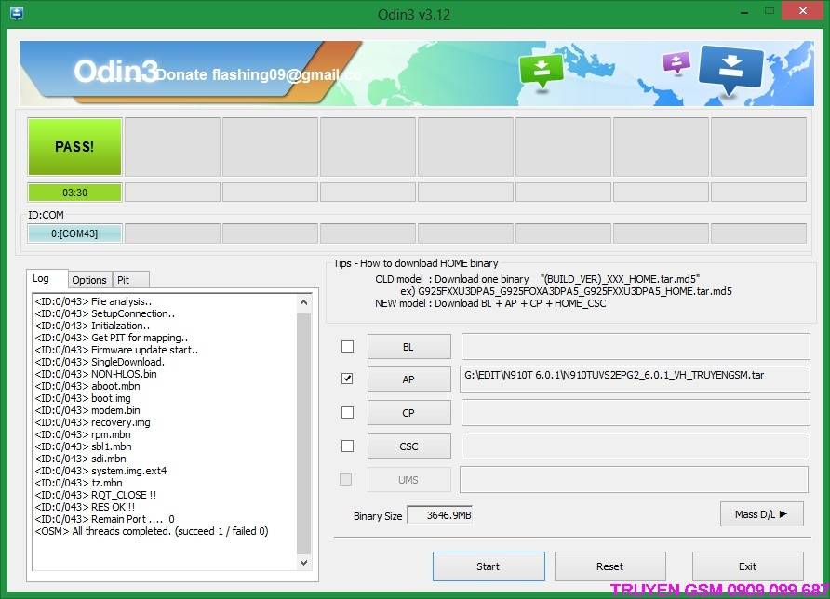Click the large blue download bubble icon
Image resolution: width=830 pixels, height=599 pixels.
click(730, 71)
